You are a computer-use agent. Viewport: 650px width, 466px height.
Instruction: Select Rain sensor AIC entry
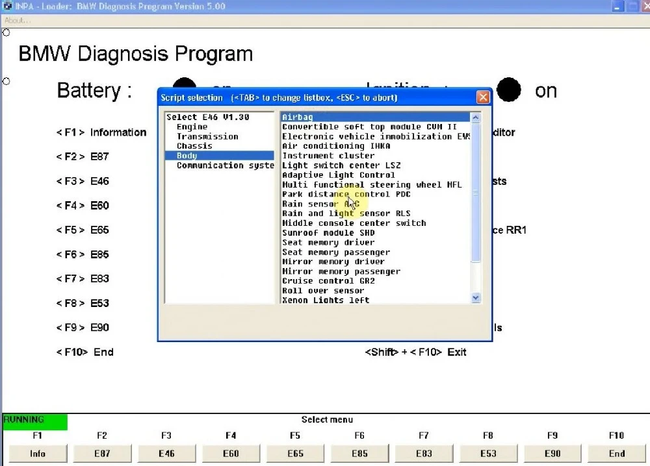376,204
